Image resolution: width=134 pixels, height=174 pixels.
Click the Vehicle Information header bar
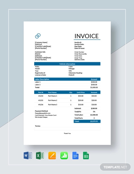click(67, 64)
